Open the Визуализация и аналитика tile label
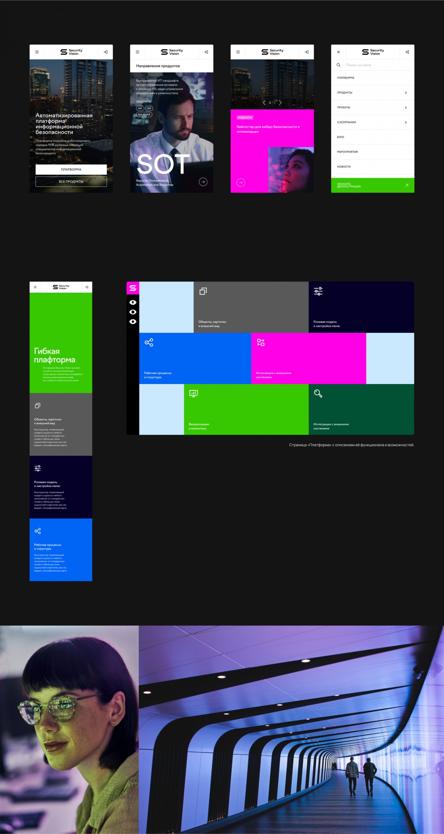This screenshot has height=834, width=444. [199, 426]
